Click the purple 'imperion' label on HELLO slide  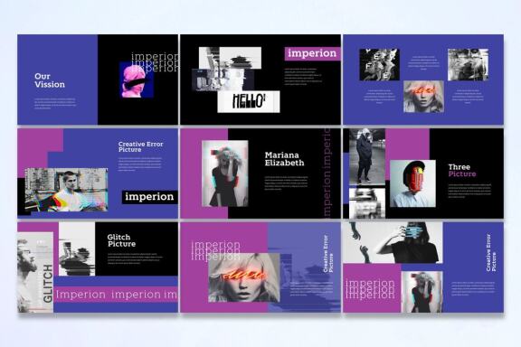tap(312, 53)
